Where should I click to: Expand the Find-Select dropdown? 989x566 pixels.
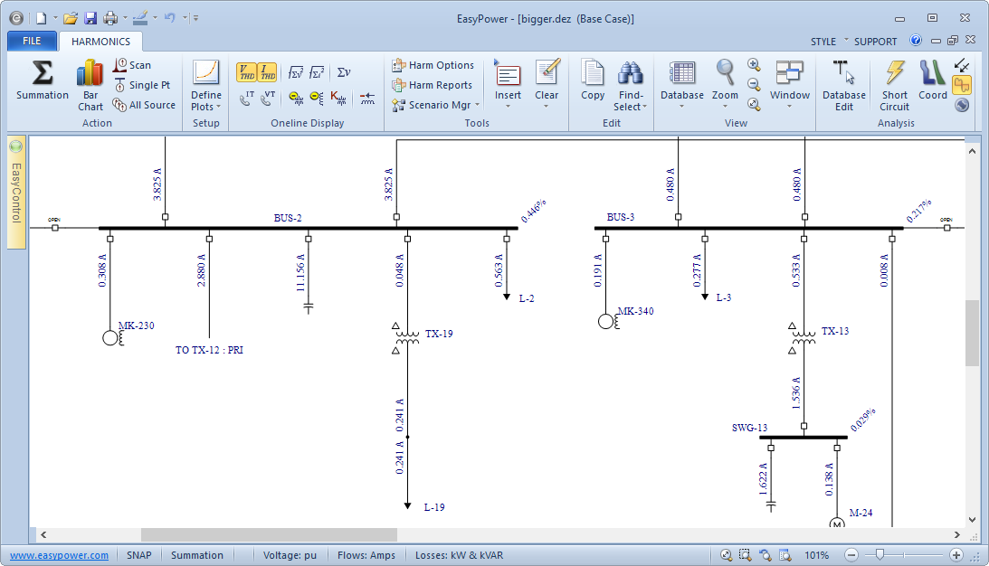[x=631, y=107]
